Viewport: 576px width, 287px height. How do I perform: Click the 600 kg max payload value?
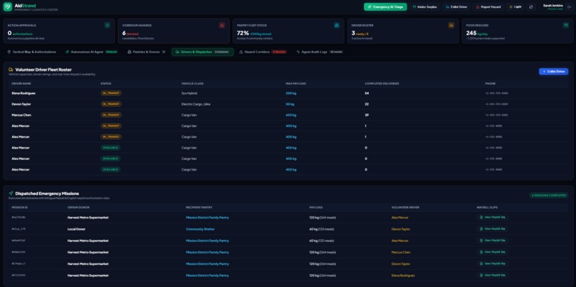click(x=291, y=115)
